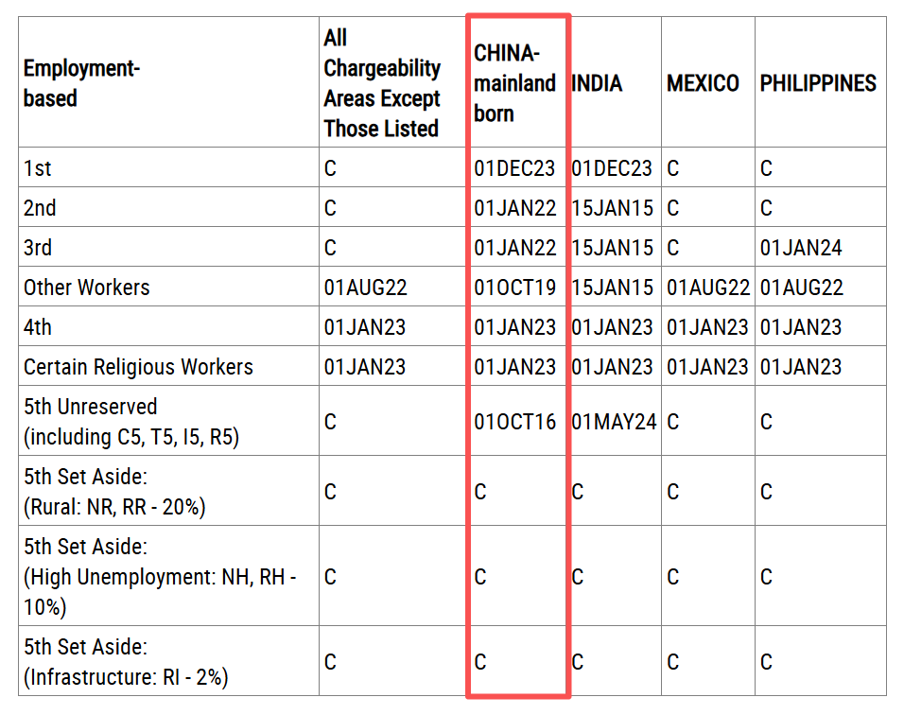904x715 pixels.
Task: Click the 3rd preference row label
Action: click(38, 248)
